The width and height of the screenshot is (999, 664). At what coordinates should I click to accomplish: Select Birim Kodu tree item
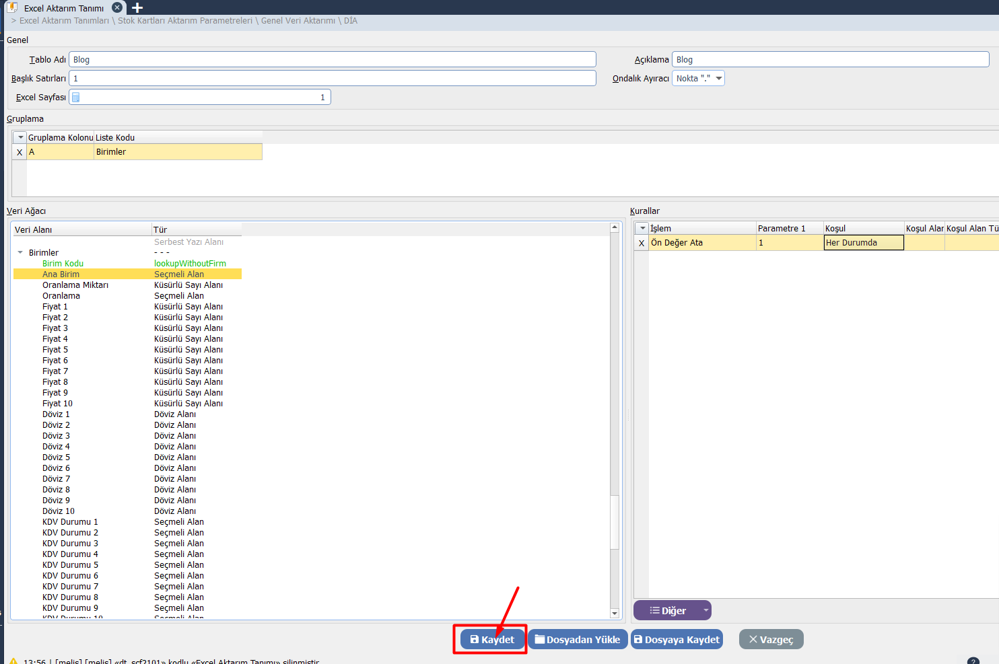click(x=63, y=264)
